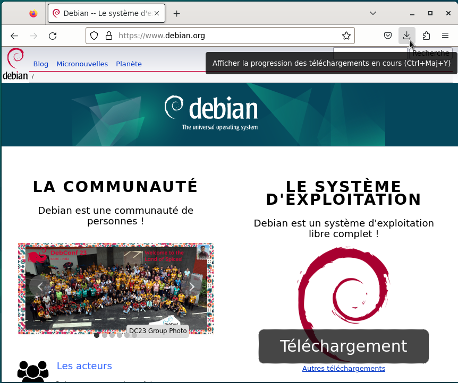458x383 pixels.
Task: Show site security info via padlock
Action: coord(109,36)
